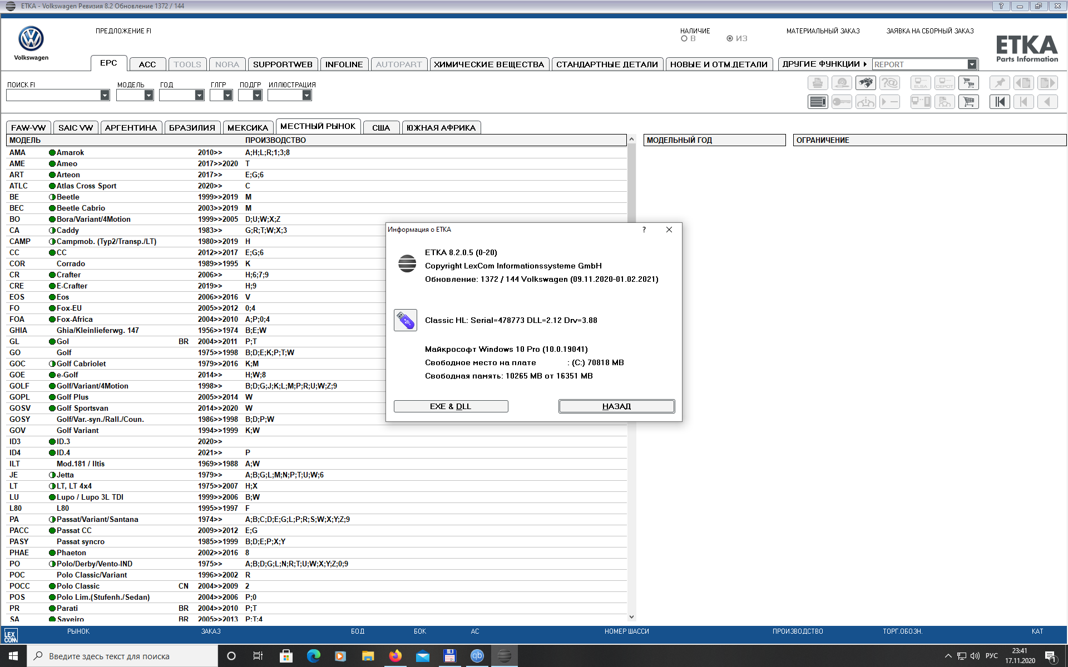1068x667 pixels.
Task: Select the ЮЖНАЯ АФРИКА market tab
Action: 441,128
